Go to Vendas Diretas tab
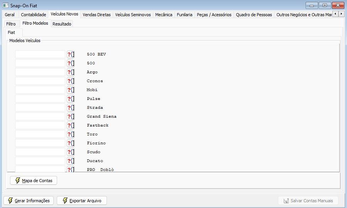This screenshot has height=208, width=347. [x=97, y=15]
